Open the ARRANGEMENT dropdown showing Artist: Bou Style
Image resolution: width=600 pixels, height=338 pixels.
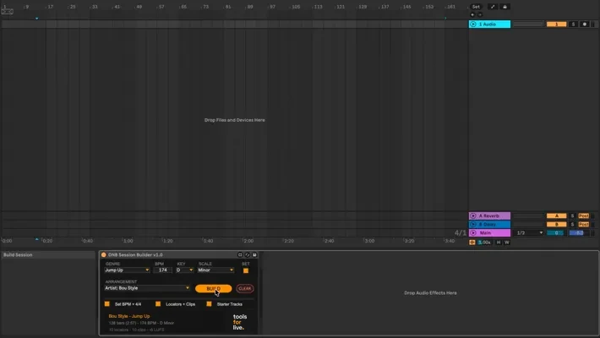[x=147, y=288]
